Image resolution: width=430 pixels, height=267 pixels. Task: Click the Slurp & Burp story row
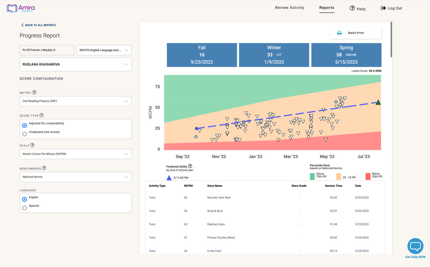point(265,211)
